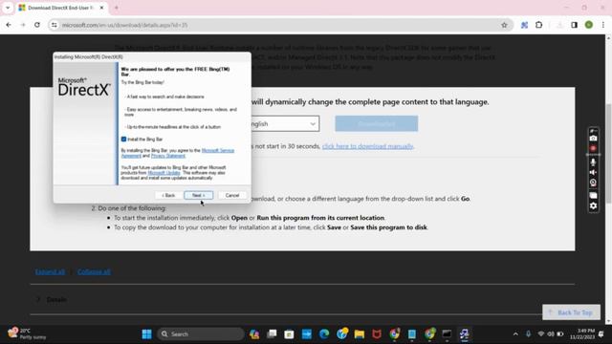Open Task View from the taskbar
The image size is (612, 344).
pos(272,334)
